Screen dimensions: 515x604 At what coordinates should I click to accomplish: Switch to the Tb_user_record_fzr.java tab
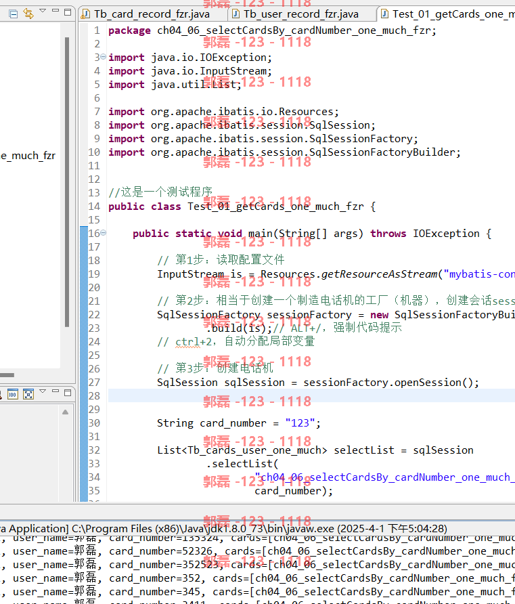tap(300, 14)
